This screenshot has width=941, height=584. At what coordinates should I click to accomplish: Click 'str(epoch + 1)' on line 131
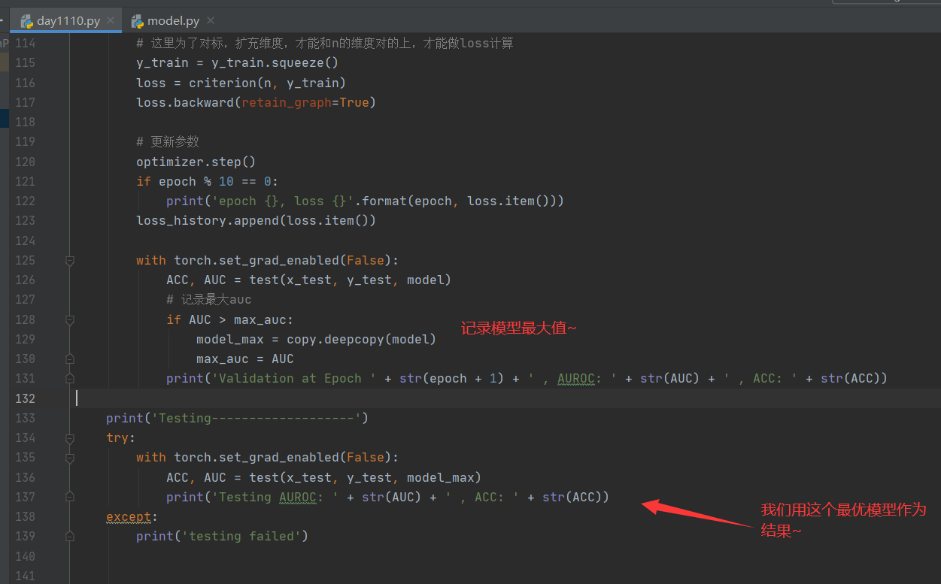[x=451, y=378]
